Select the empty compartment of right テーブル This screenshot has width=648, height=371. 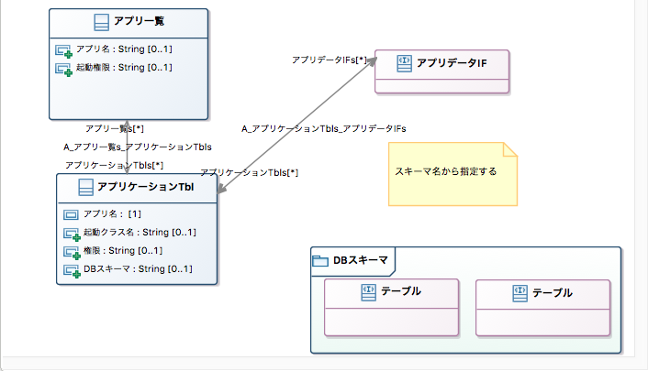(542, 322)
